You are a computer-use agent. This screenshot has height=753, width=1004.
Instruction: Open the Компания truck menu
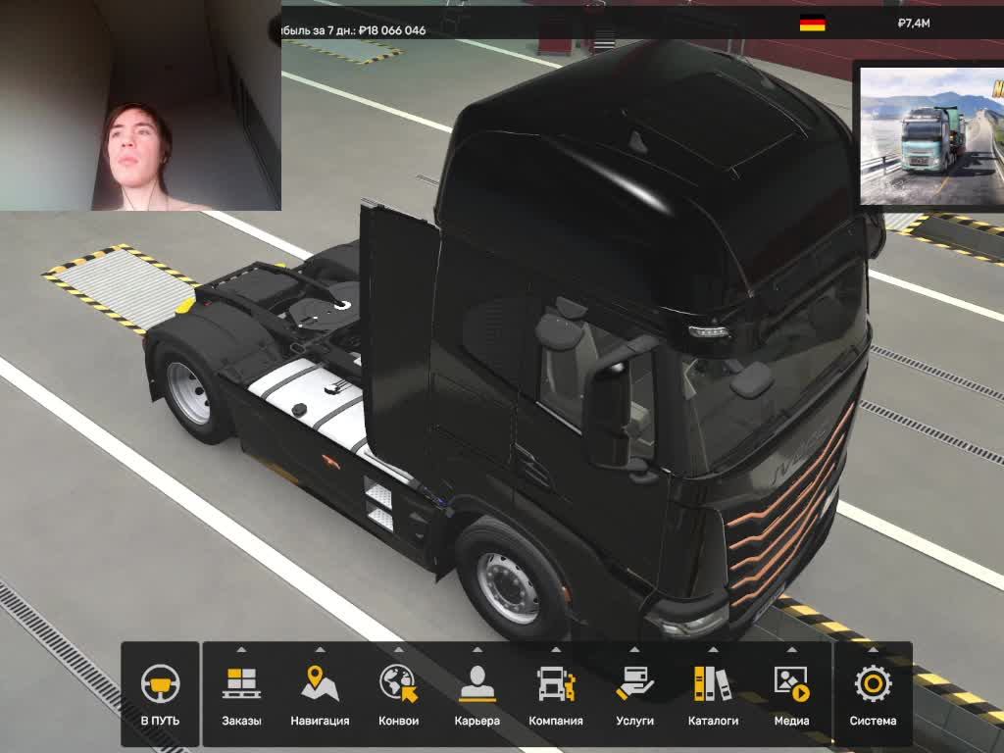(556, 695)
